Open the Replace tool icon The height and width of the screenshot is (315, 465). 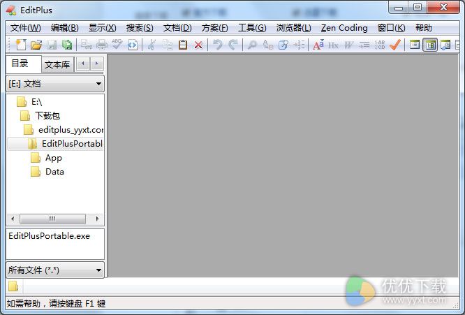[x=267, y=45]
